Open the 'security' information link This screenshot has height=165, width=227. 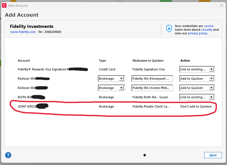pyautogui.click(x=207, y=30)
